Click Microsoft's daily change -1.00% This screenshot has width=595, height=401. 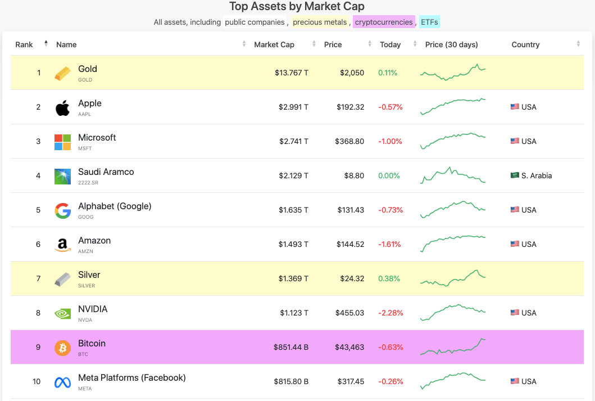coord(390,141)
